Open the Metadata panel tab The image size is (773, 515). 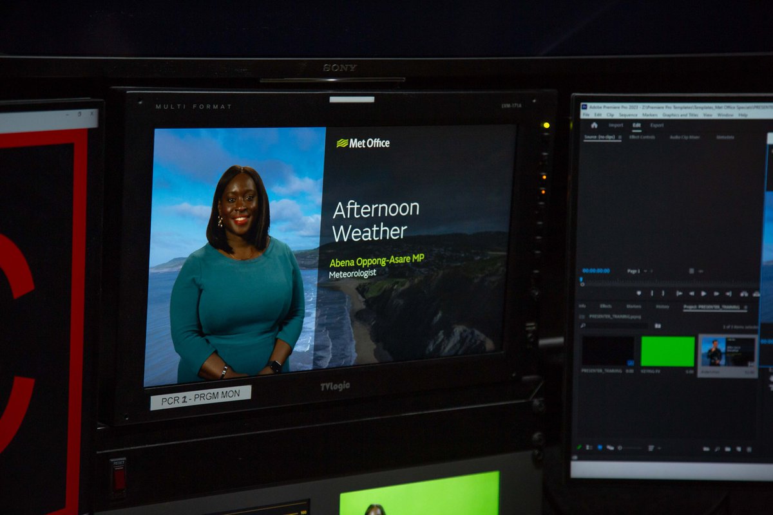(725, 137)
